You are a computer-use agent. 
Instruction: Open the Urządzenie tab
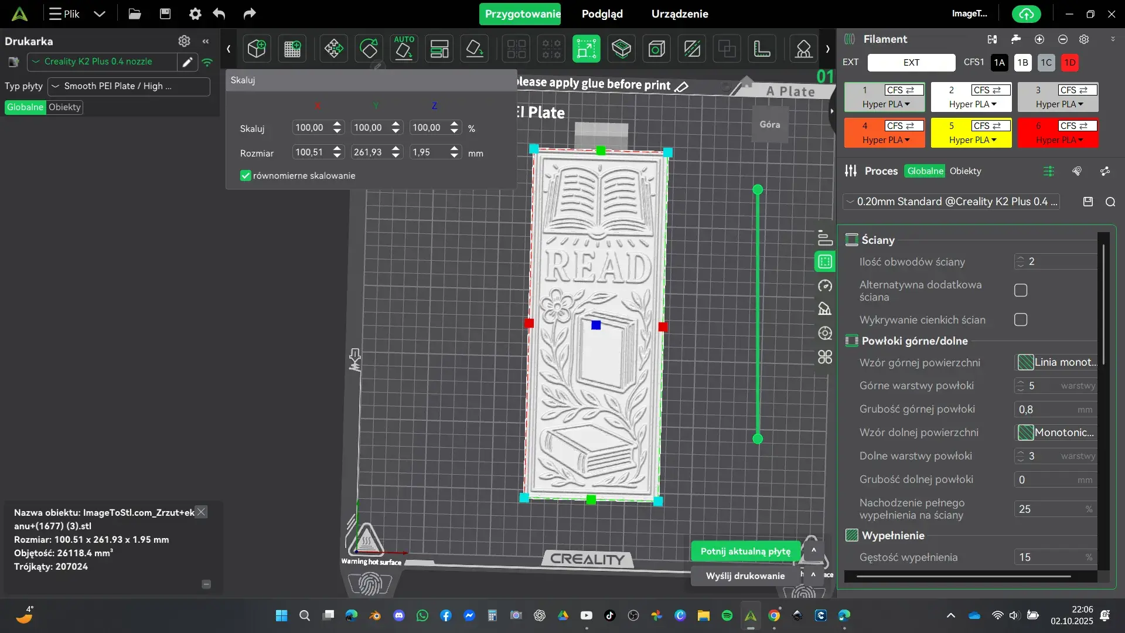tap(679, 13)
